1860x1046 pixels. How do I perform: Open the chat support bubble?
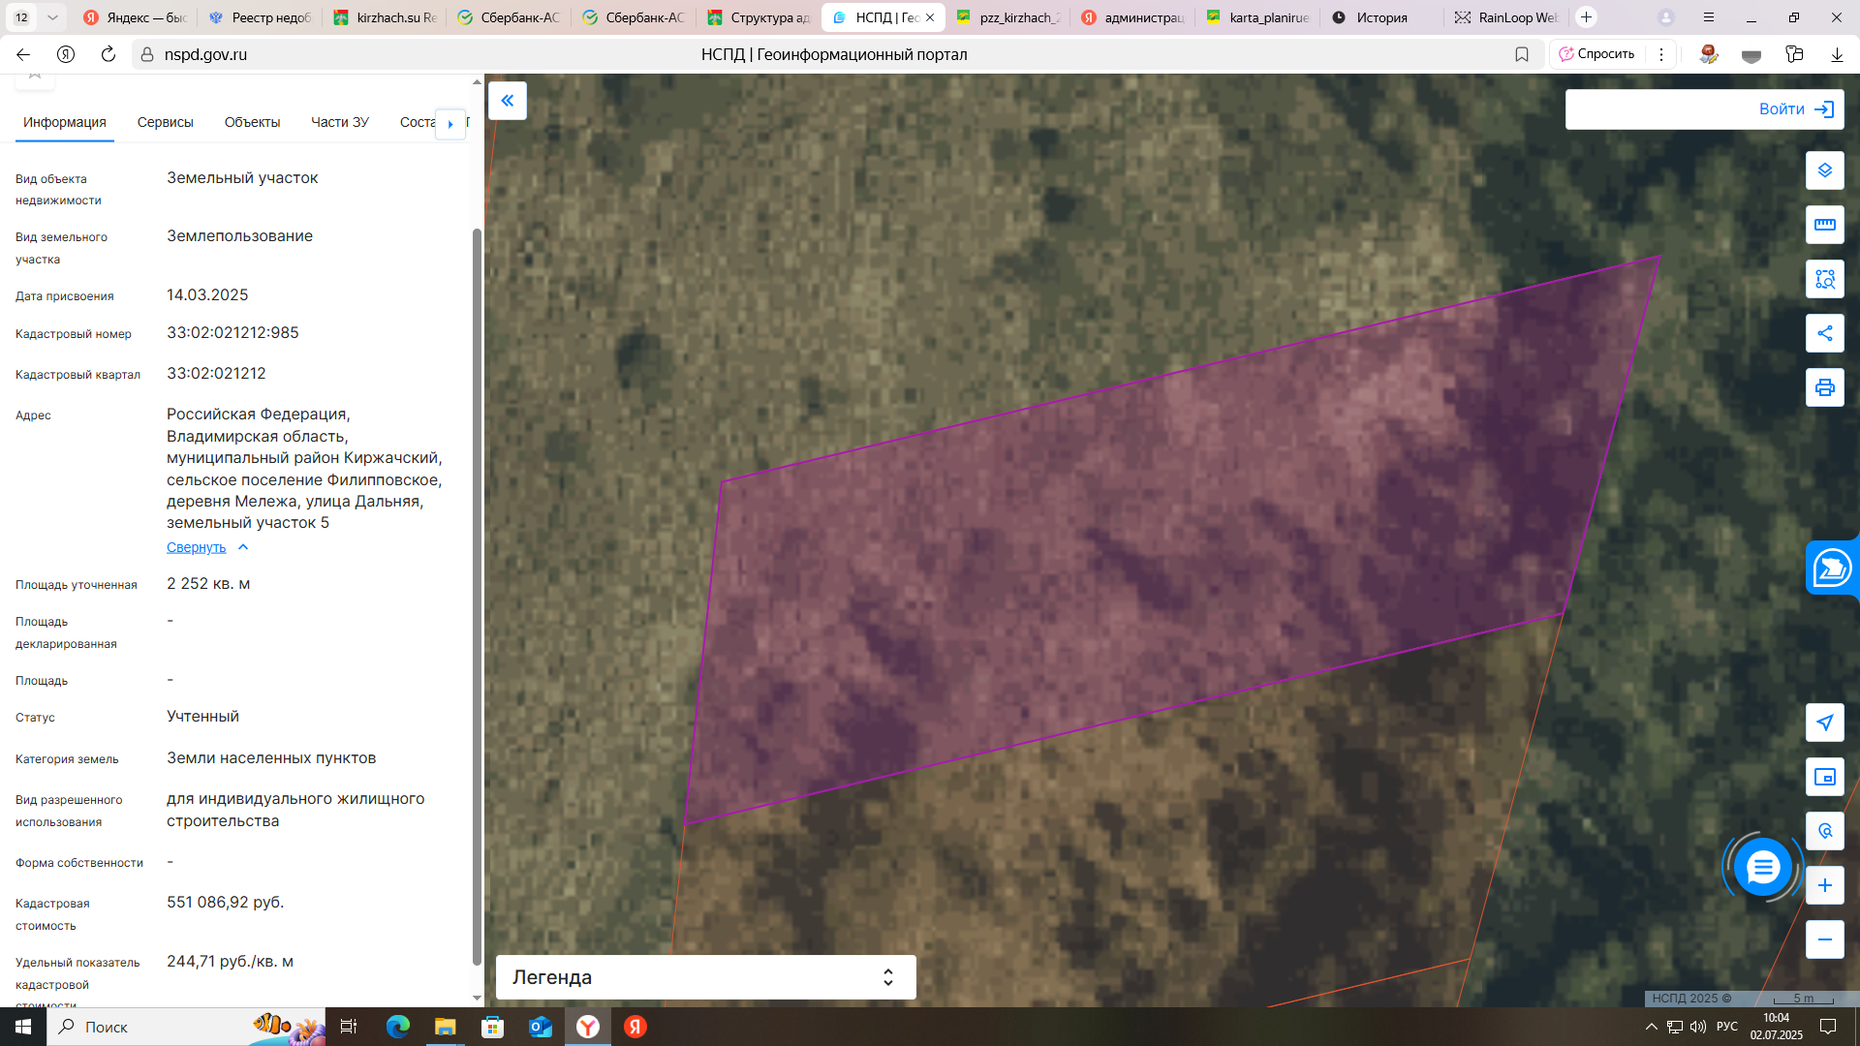[x=1762, y=868]
